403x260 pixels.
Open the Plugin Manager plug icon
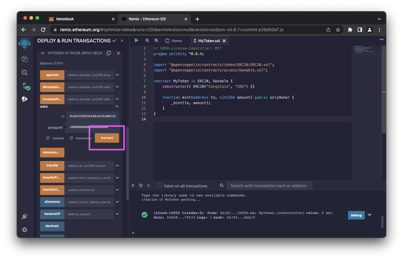25,216
